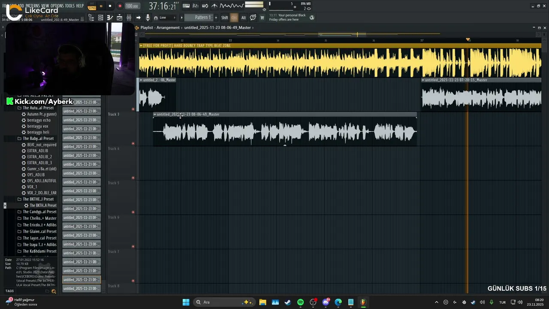Image resolution: width=549 pixels, height=309 pixels.
Task: Click the right-arrow icon beside the microphone
Action: point(138,18)
